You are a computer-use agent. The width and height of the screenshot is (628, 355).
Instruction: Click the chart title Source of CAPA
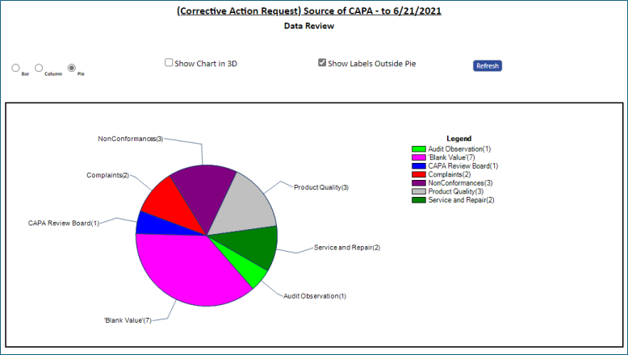309,10
